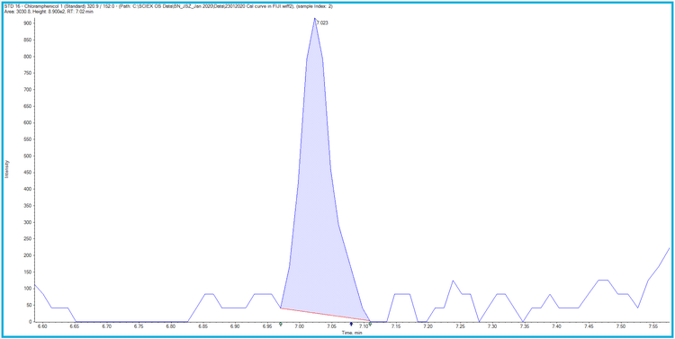The height and width of the screenshot is (339, 675).
Task: Click the dark blue expected RT marker
Action: [x=351, y=324]
